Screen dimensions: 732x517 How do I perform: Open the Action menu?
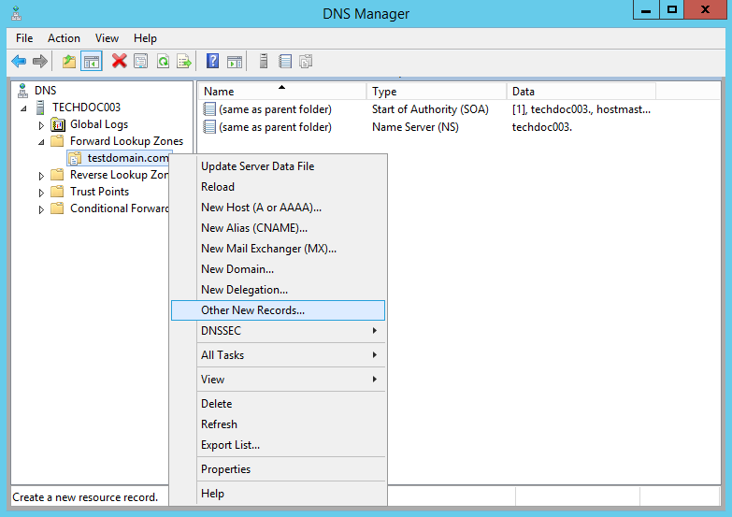click(x=64, y=38)
